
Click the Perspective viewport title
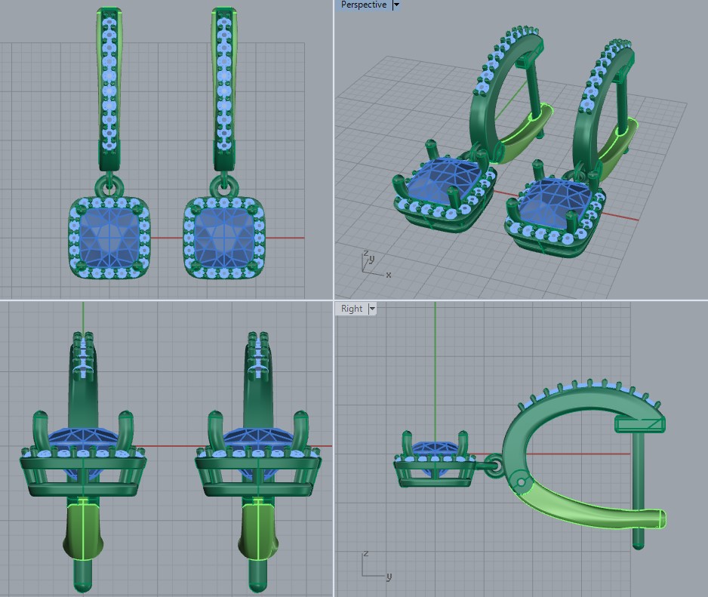pyautogui.click(x=363, y=5)
